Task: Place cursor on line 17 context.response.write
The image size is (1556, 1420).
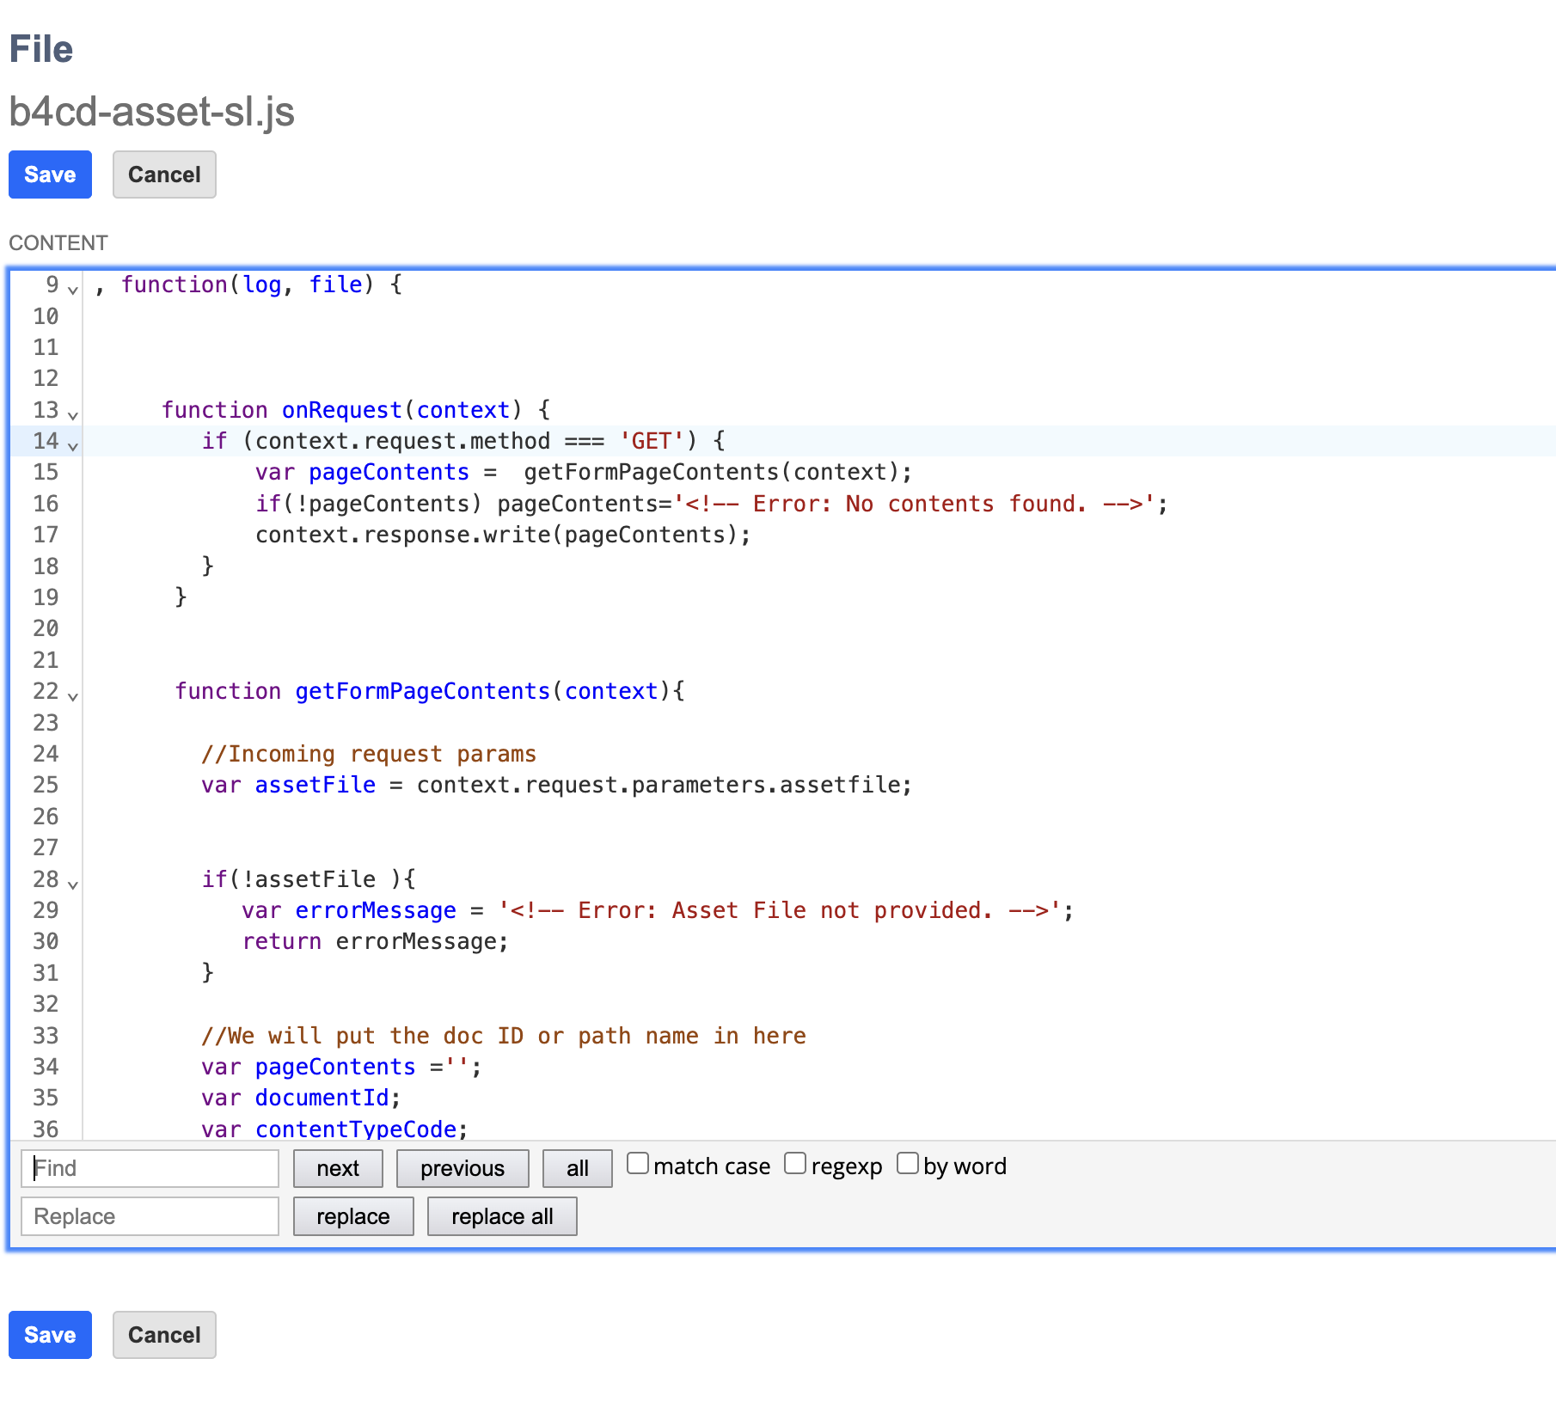Action: [503, 536]
